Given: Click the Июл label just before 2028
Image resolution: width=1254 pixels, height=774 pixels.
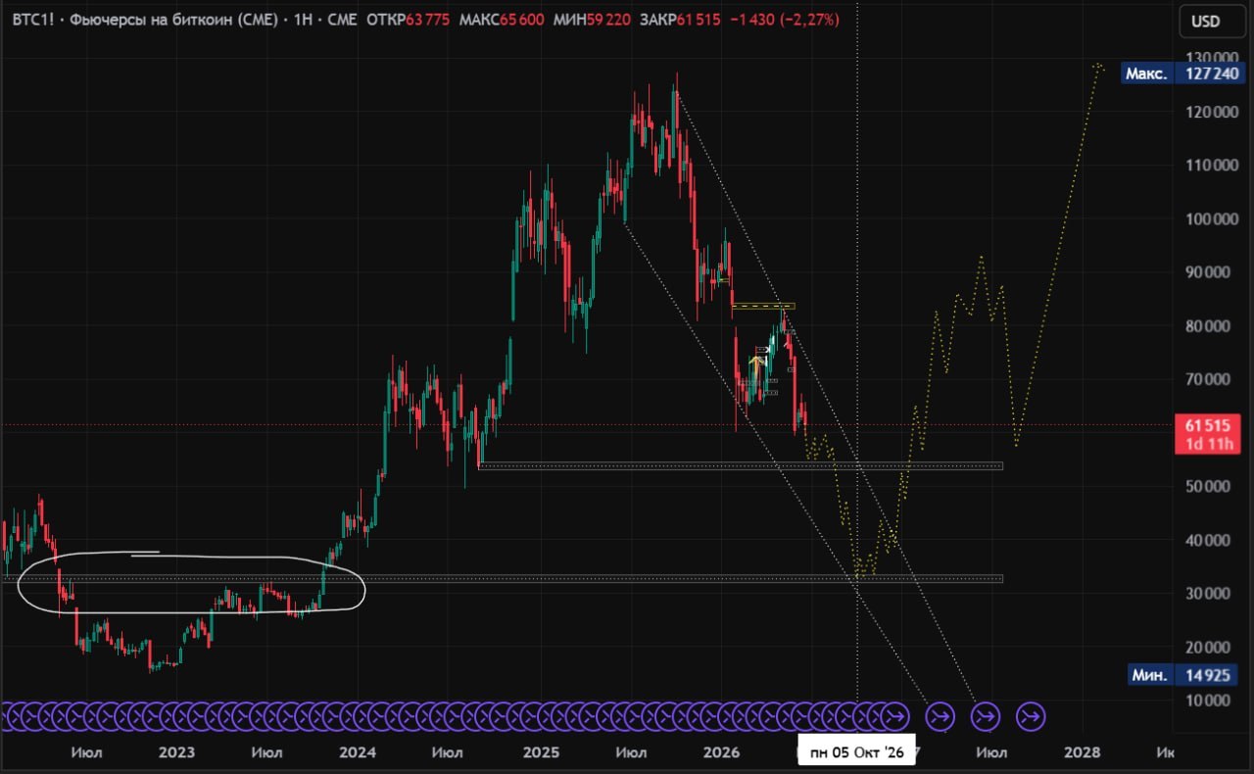Looking at the screenshot, I should click(991, 752).
